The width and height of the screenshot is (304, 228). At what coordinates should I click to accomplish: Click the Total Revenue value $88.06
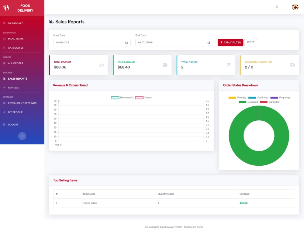coord(60,67)
